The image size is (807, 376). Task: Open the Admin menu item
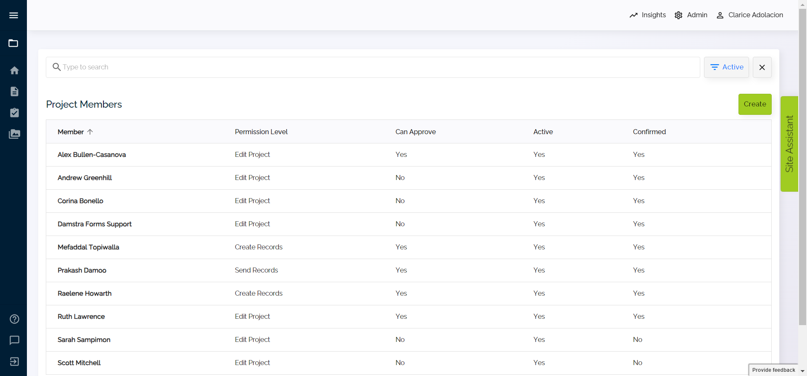coord(691,15)
